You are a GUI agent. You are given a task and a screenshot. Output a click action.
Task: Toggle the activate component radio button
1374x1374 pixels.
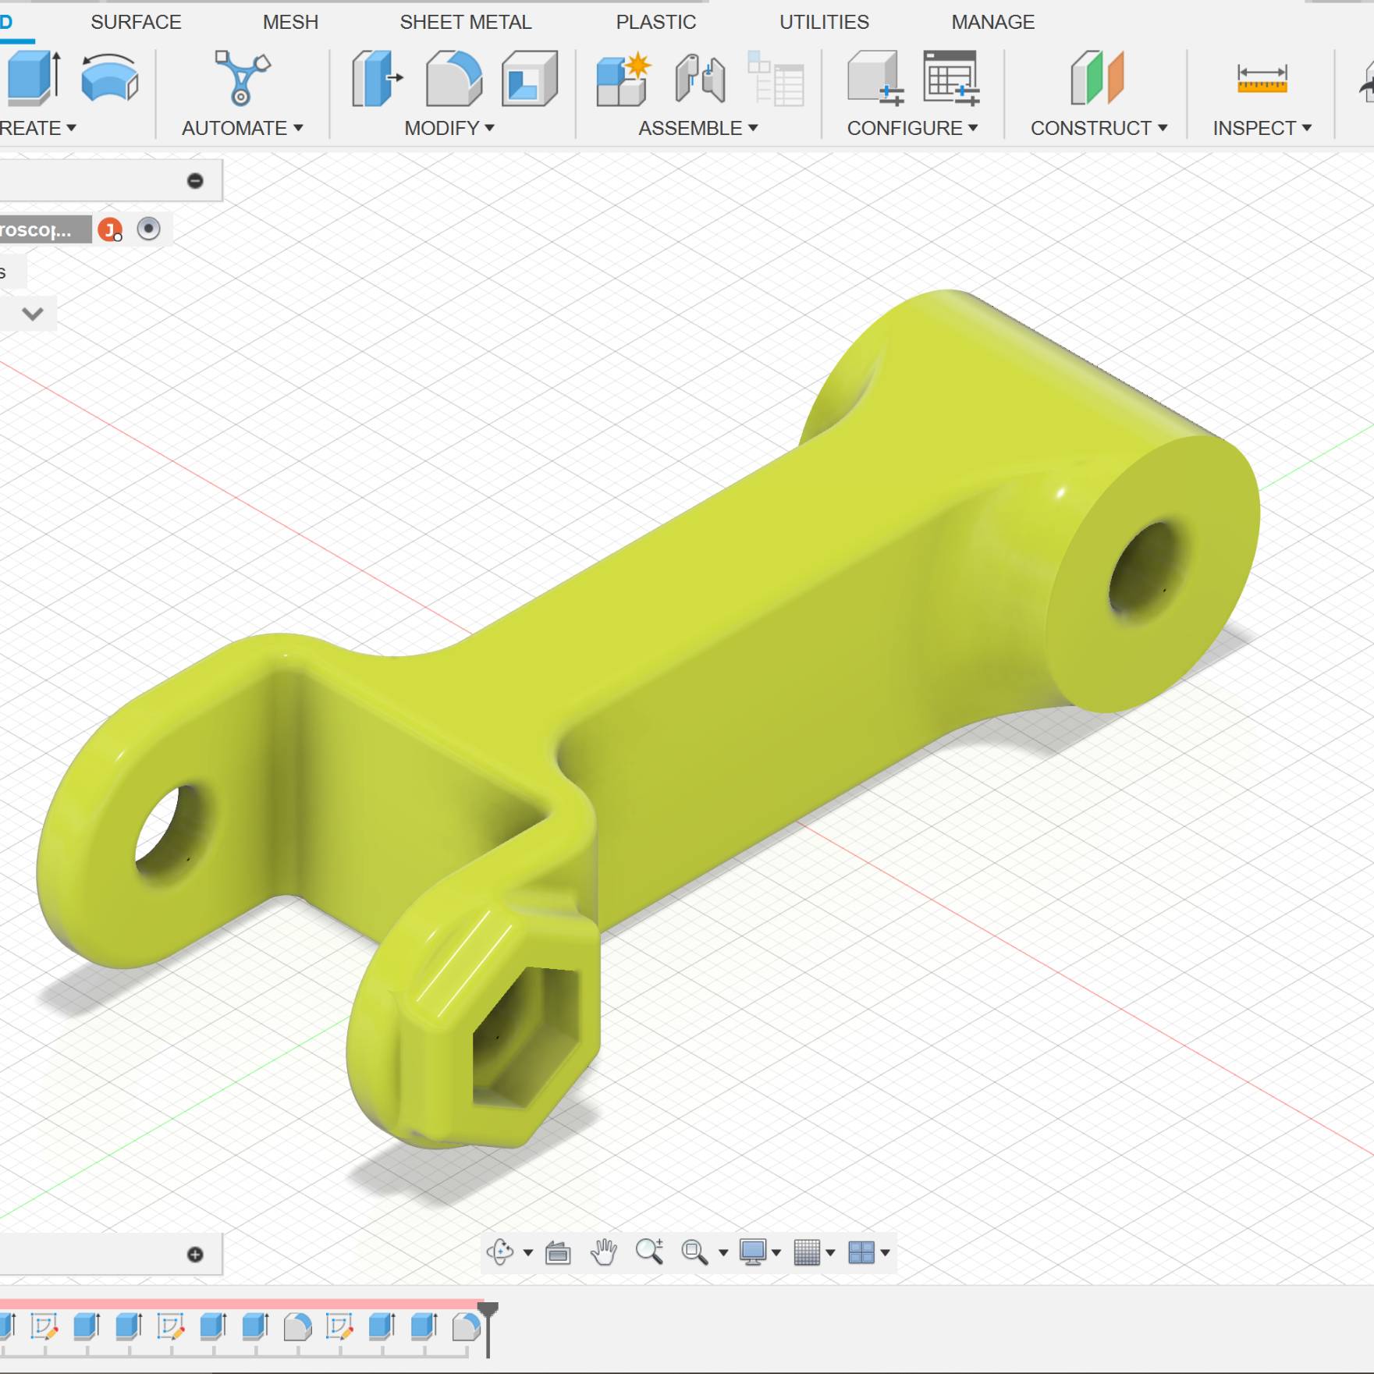pos(148,229)
